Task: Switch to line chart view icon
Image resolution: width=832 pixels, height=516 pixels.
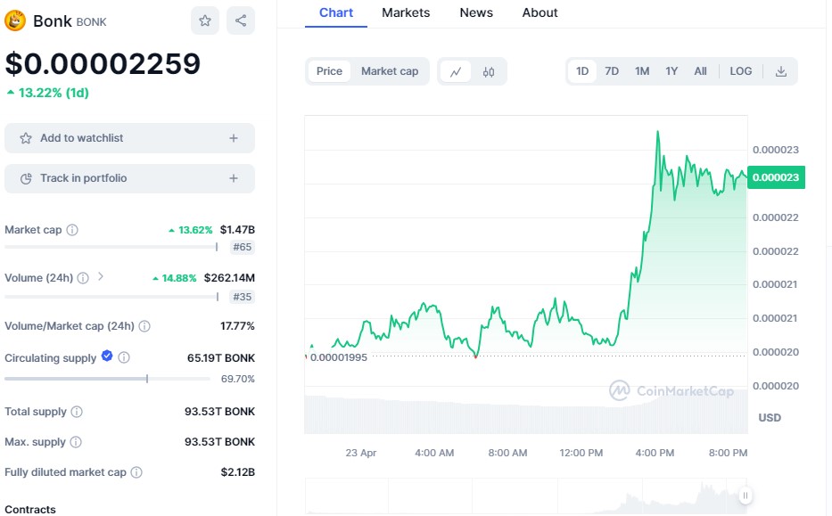Action: tap(456, 71)
